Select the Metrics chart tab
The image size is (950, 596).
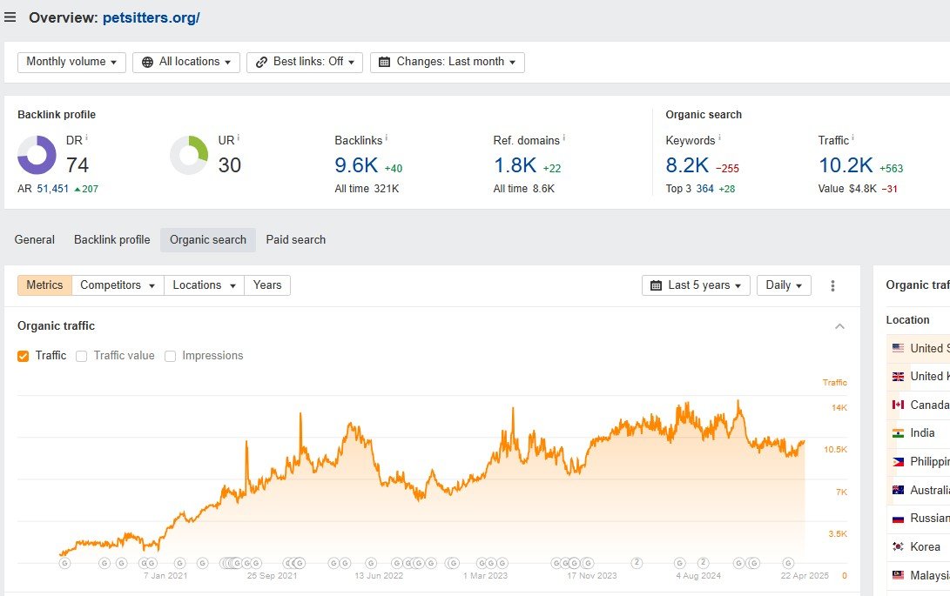pyautogui.click(x=44, y=285)
